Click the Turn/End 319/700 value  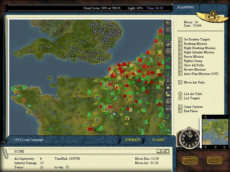click(67, 159)
